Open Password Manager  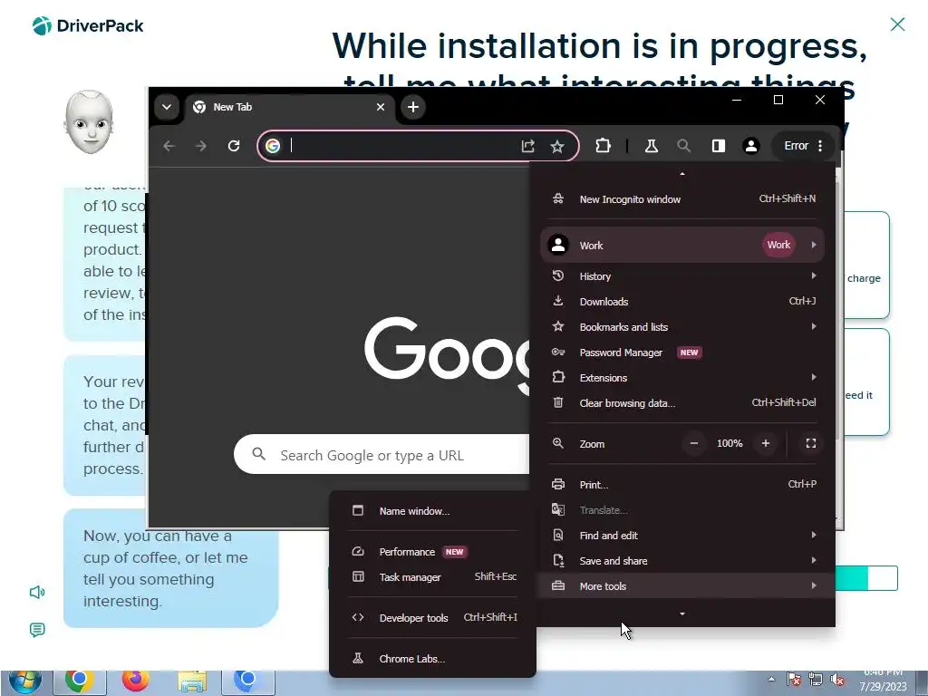(x=682, y=353)
